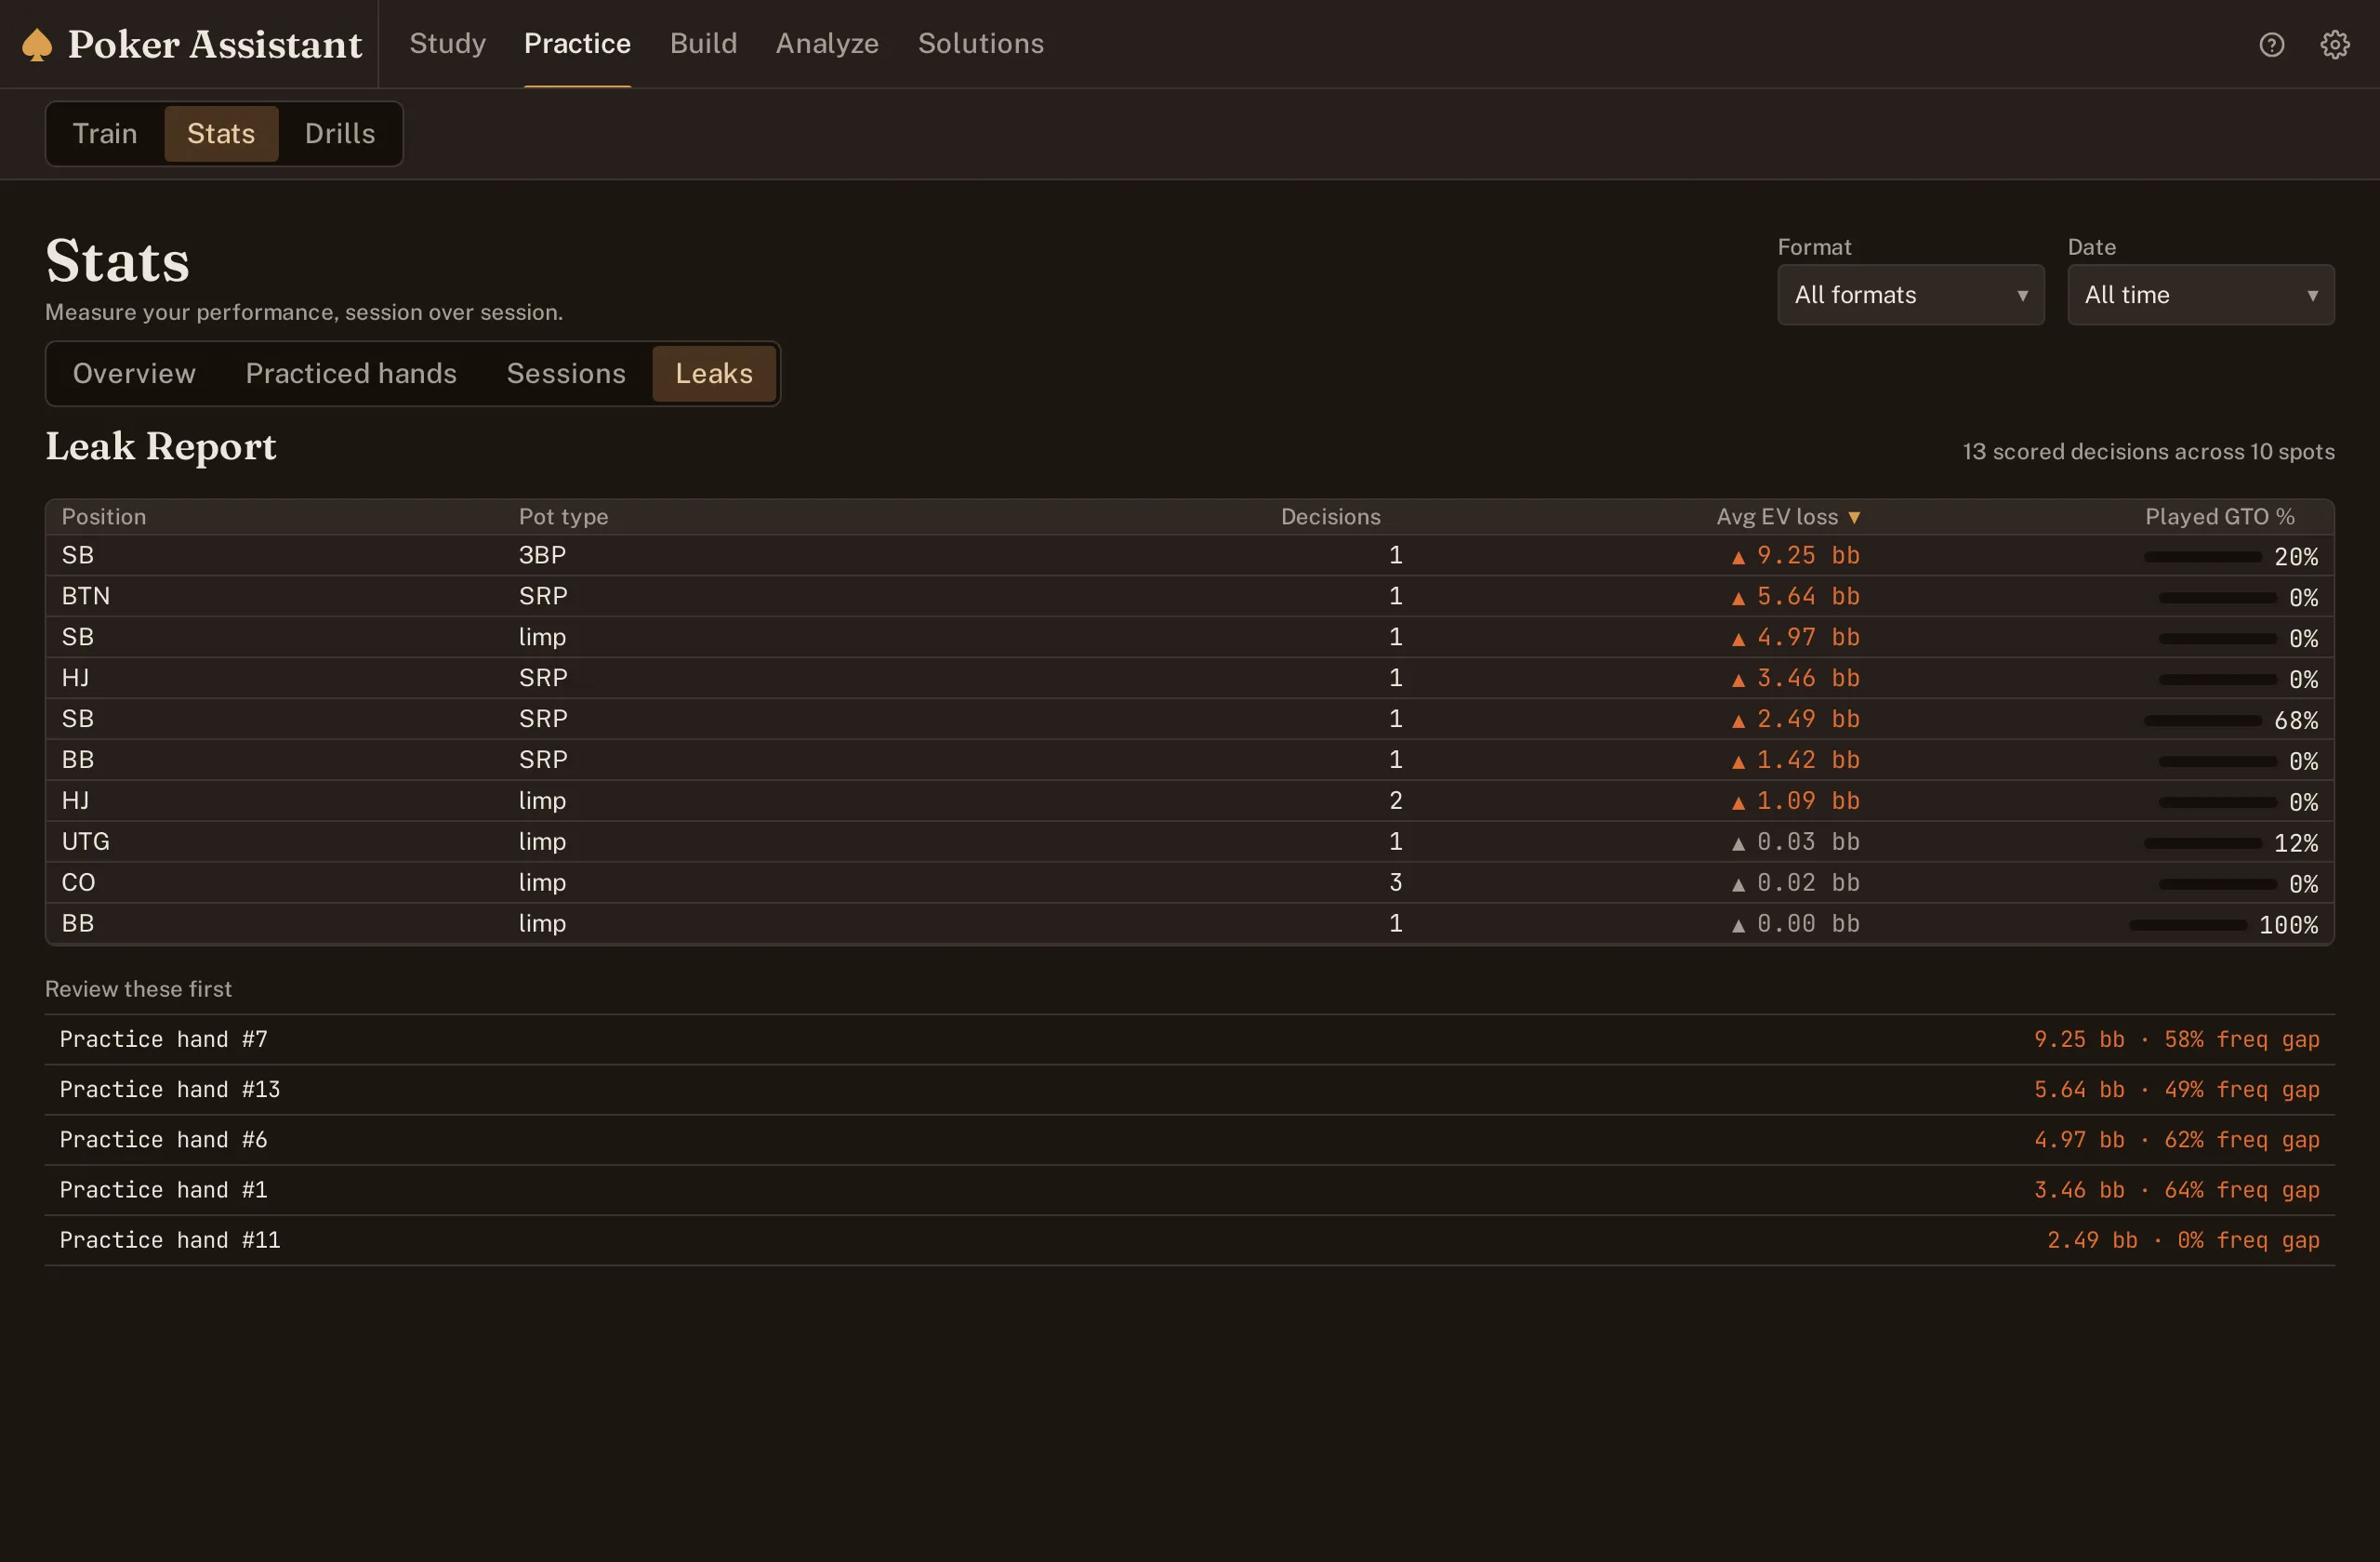
Task: Click the 12% GTO progress bar in UTG row
Action: [x=2202, y=843]
